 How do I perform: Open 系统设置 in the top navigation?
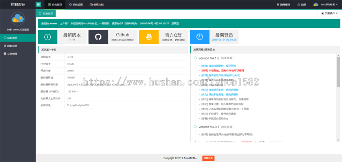pyautogui.click(x=76, y=4)
